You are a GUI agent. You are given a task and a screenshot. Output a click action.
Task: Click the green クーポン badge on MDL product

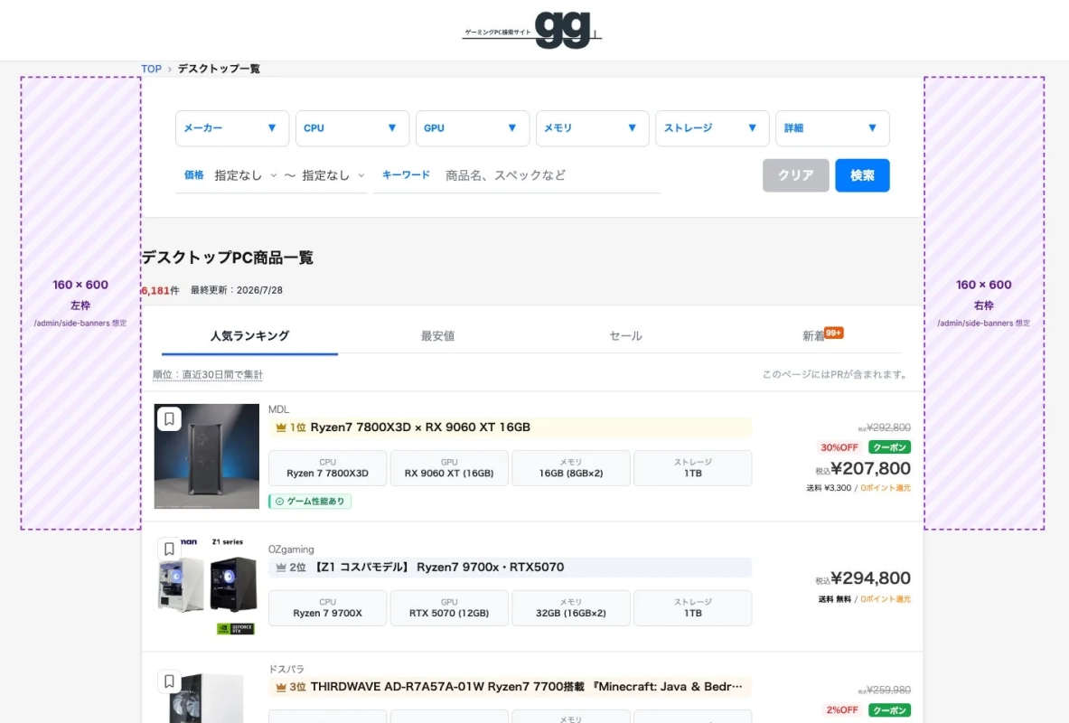(890, 447)
